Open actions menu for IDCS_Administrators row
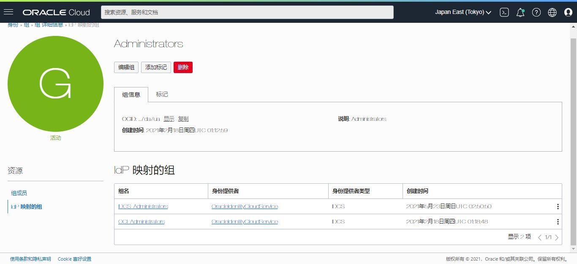Screen dimensions: 577x264 click(x=558, y=207)
